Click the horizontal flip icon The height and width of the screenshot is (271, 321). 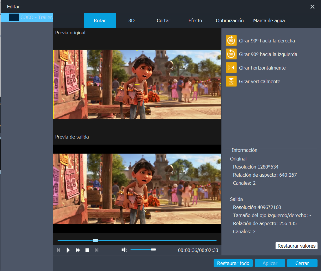click(231, 68)
